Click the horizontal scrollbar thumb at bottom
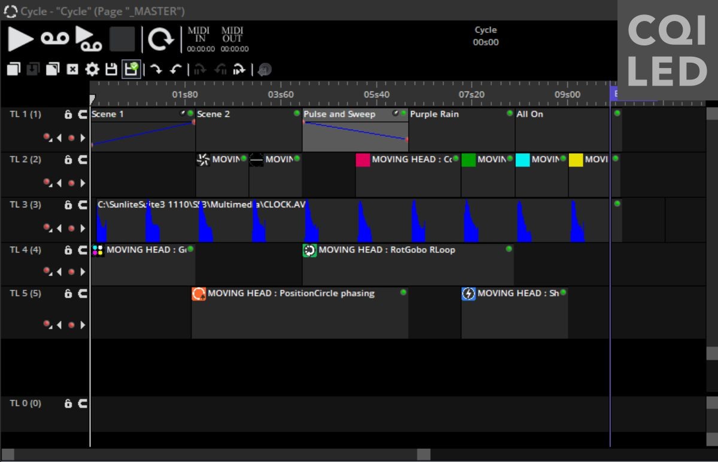This screenshot has width=718, height=462. (423, 455)
